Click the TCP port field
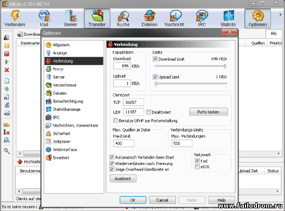 tap(133, 102)
